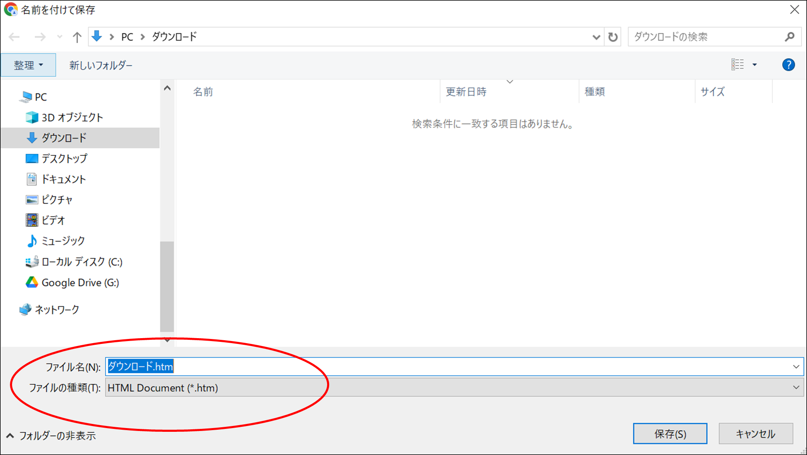Image resolution: width=807 pixels, height=455 pixels.
Task: Go forward using the right arrow button
Action: [40, 37]
